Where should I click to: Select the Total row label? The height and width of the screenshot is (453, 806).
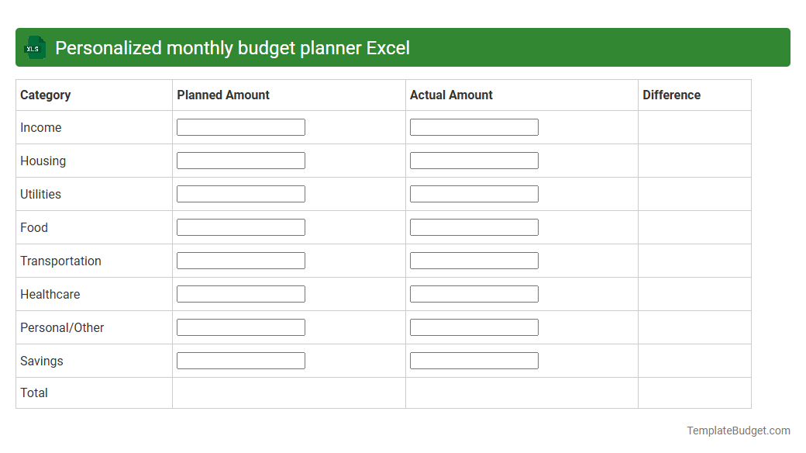(x=34, y=392)
